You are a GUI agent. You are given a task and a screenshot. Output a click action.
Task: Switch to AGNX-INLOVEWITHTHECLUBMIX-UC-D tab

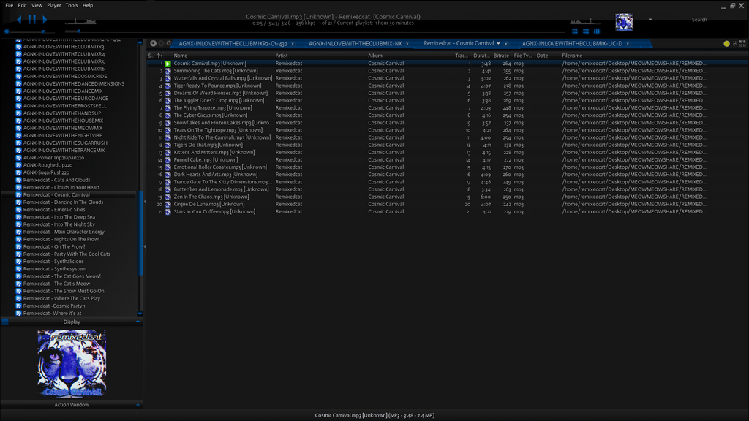(x=572, y=43)
